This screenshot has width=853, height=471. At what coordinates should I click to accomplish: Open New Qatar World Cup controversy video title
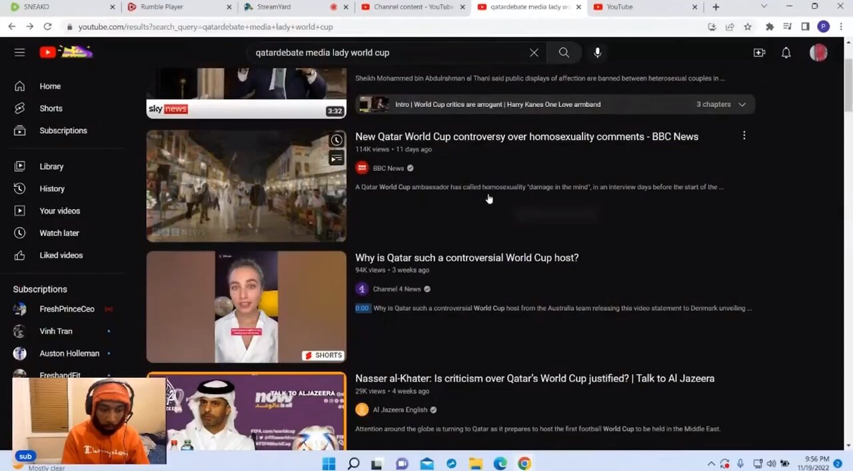(526, 136)
